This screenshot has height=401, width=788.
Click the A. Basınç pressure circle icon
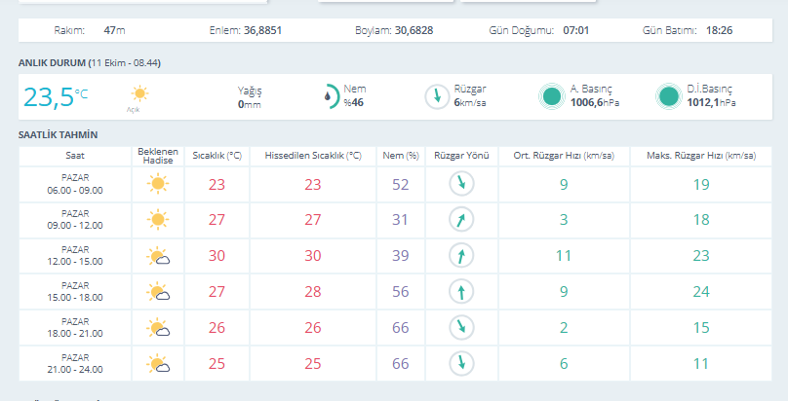pyautogui.click(x=552, y=96)
